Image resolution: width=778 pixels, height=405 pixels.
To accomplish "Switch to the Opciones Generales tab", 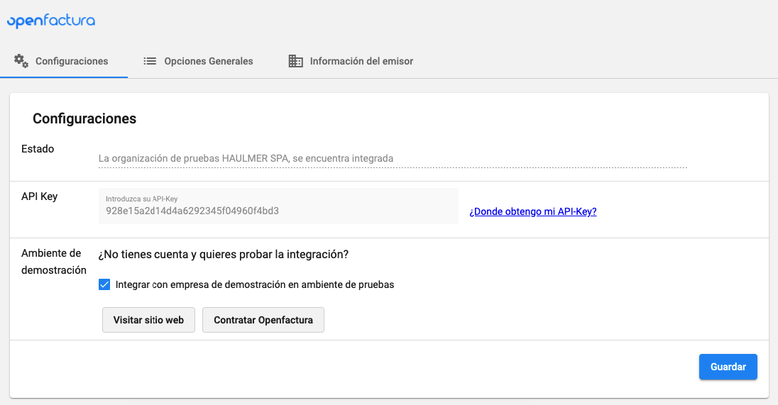I will [209, 61].
